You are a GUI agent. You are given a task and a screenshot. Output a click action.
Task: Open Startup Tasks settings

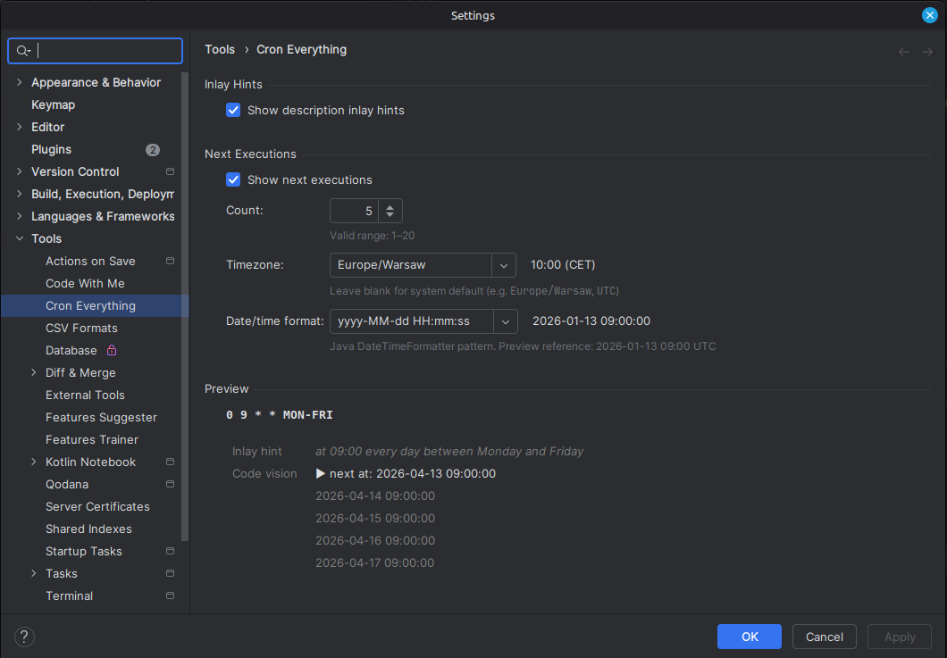tap(84, 551)
